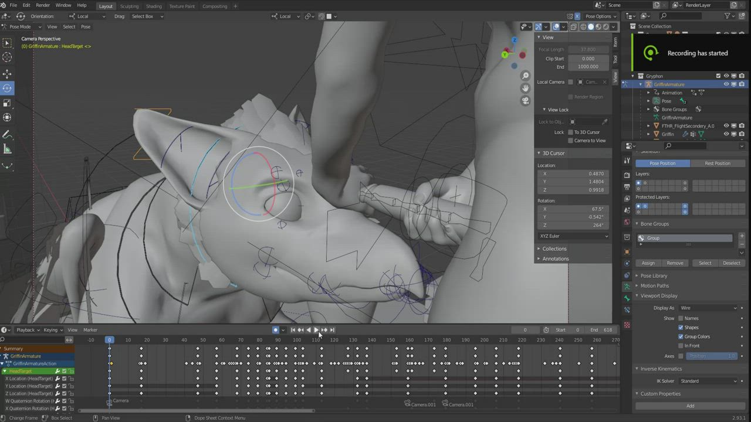Jump to last frame in timeline
The height and width of the screenshot is (422, 751).
[332, 330]
